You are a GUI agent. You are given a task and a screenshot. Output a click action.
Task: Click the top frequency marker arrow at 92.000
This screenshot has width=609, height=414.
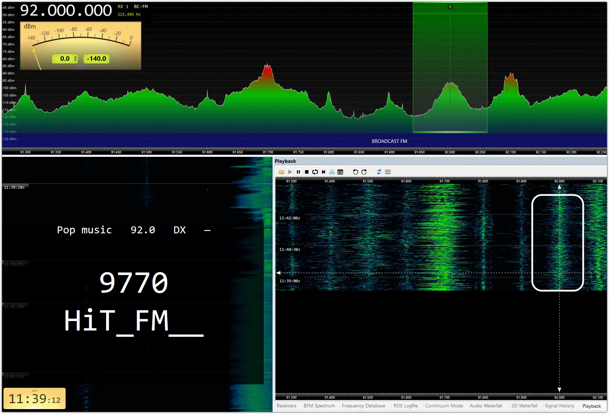click(559, 187)
